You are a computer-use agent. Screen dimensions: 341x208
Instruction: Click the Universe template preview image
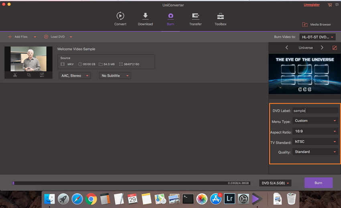click(304, 74)
